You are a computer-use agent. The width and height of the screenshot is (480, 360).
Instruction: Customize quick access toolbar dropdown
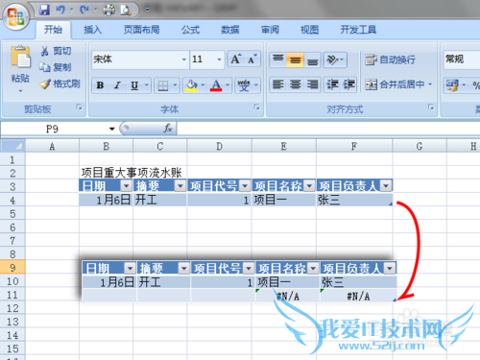(147, 10)
